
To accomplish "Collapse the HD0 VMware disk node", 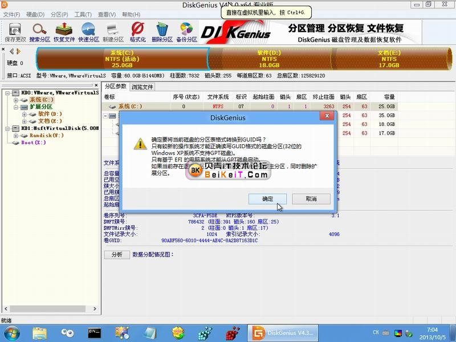I will click(x=7, y=93).
